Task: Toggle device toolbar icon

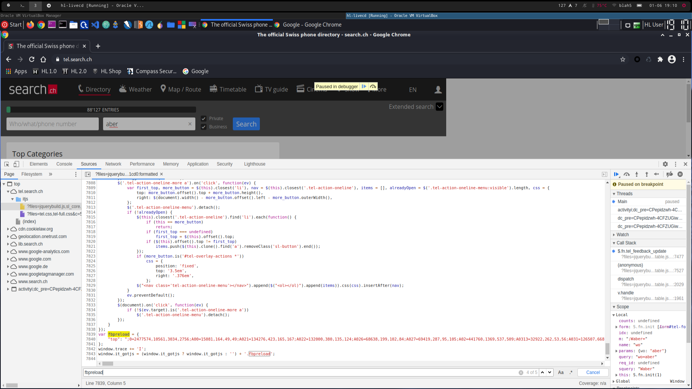Action: tap(16, 164)
